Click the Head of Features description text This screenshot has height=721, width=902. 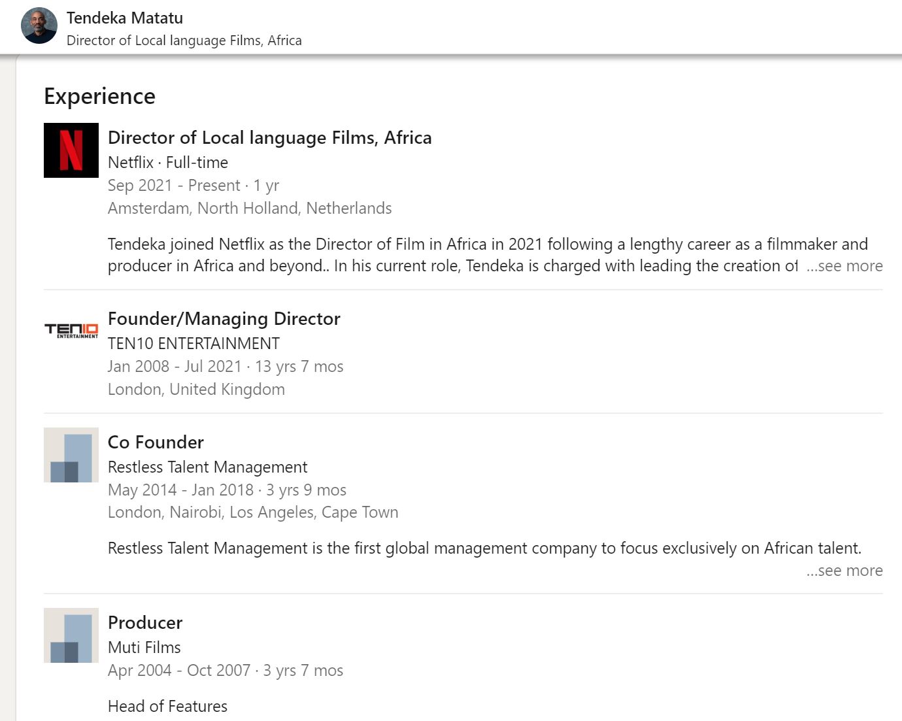[167, 707]
